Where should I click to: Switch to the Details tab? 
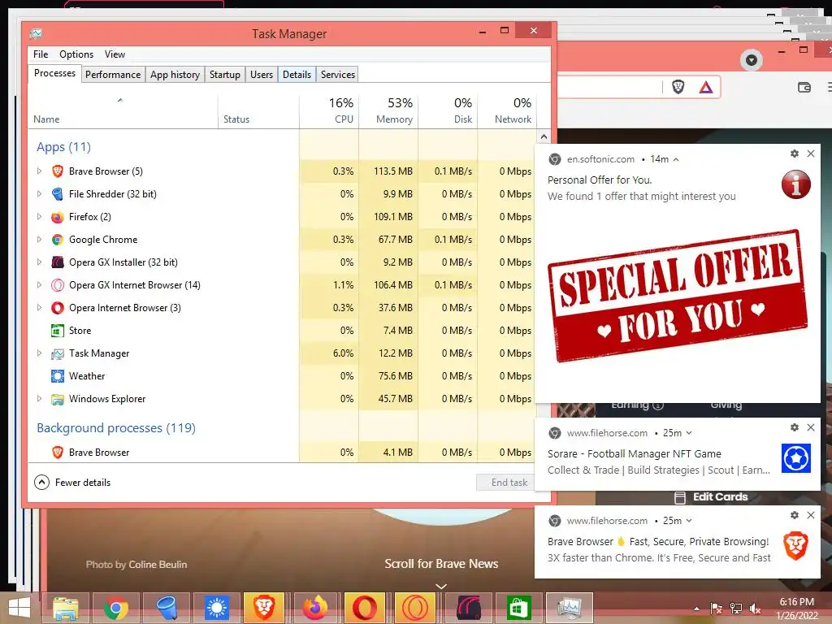pyautogui.click(x=297, y=74)
